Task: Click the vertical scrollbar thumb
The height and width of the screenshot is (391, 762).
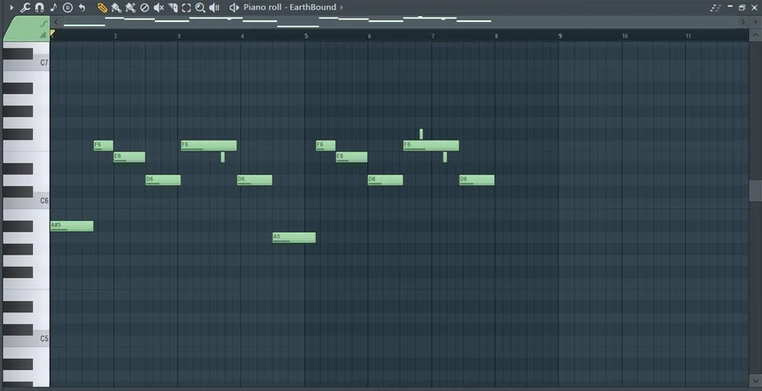Action: point(756,190)
